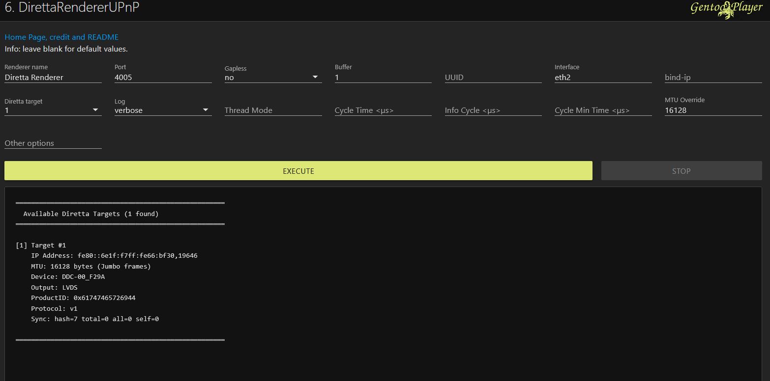
Task: Click the Thread Mode field
Action: click(273, 110)
